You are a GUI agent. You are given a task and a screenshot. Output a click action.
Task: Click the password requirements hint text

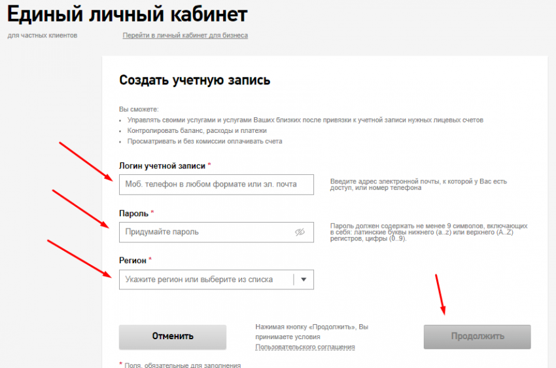428,232
